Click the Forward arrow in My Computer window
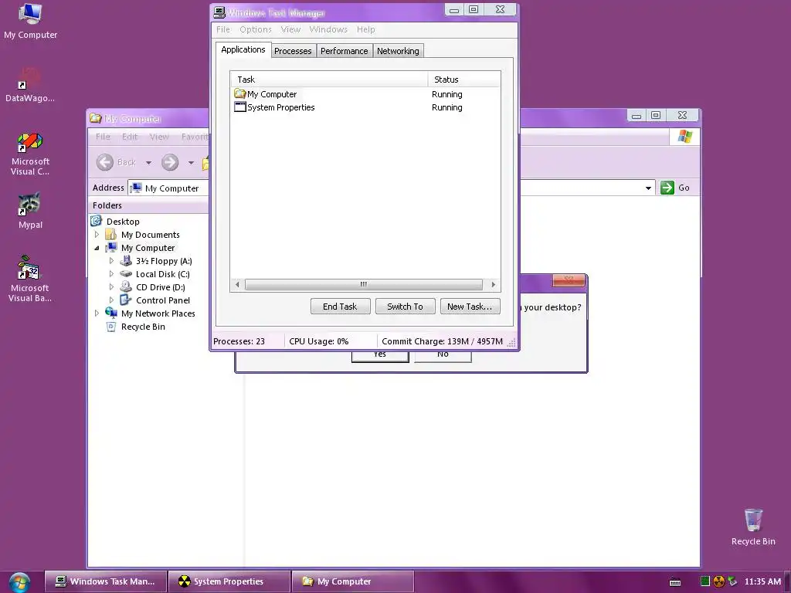 (170, 162)
